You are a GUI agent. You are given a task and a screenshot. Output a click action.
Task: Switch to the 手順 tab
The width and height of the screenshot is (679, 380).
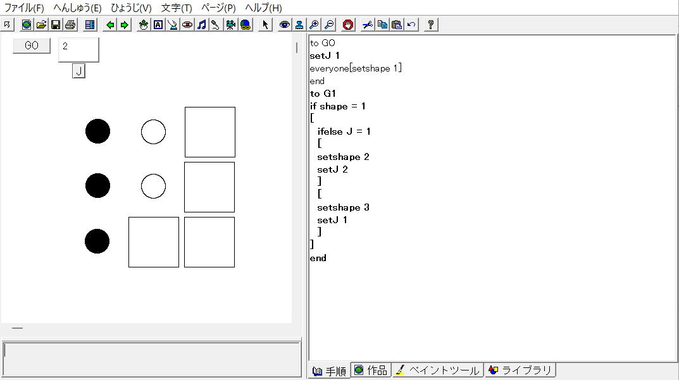pyautogui.click(x=330, y=371)
